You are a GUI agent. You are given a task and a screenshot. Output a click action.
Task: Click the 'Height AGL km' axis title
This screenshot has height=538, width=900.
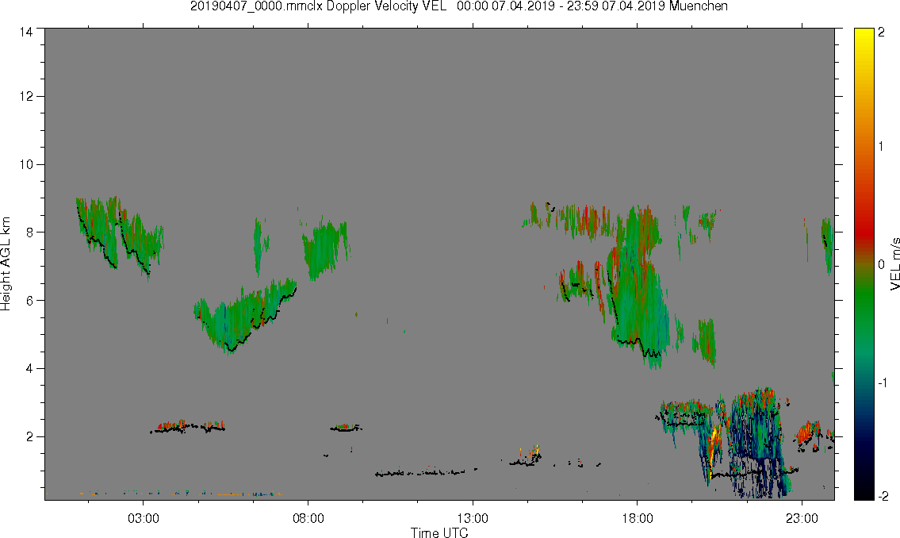point(6,264)
